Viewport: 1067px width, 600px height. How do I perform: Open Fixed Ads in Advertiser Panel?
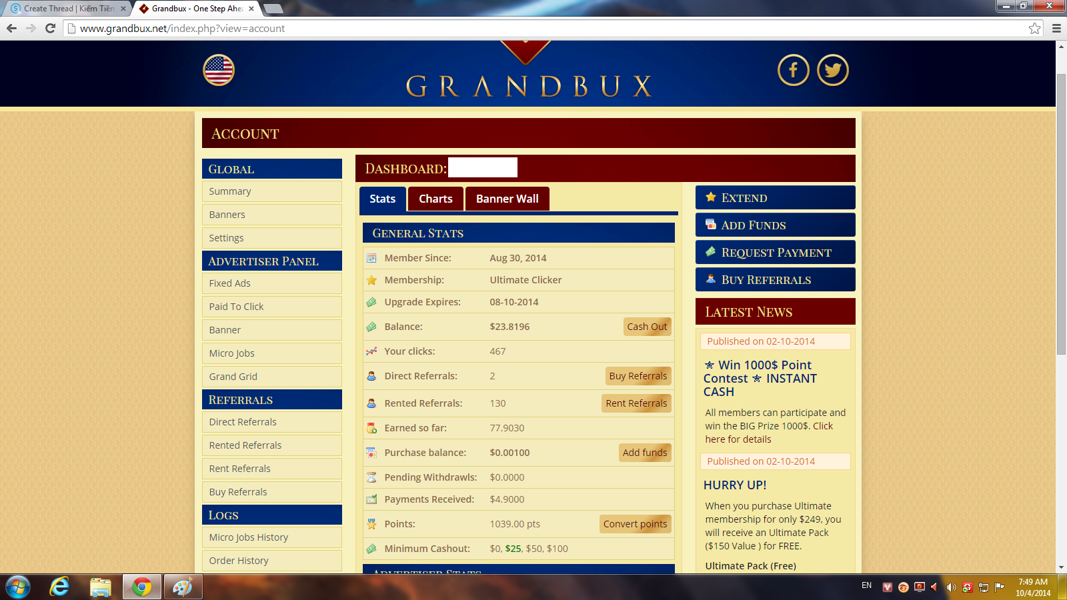tap(272, 283)
